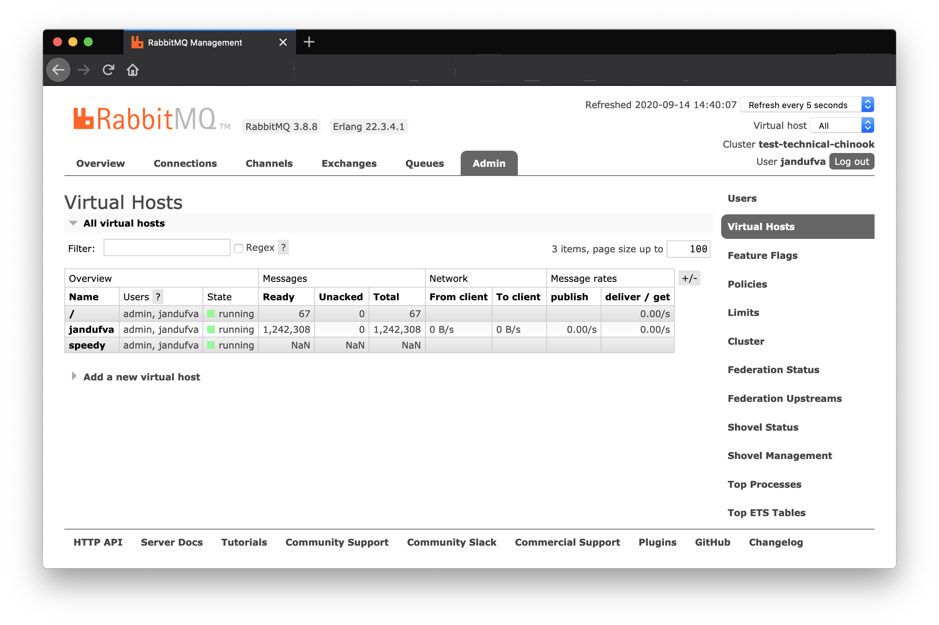Click the browser back arrow button
Screen dimensions: 939x625
point(58,70)
